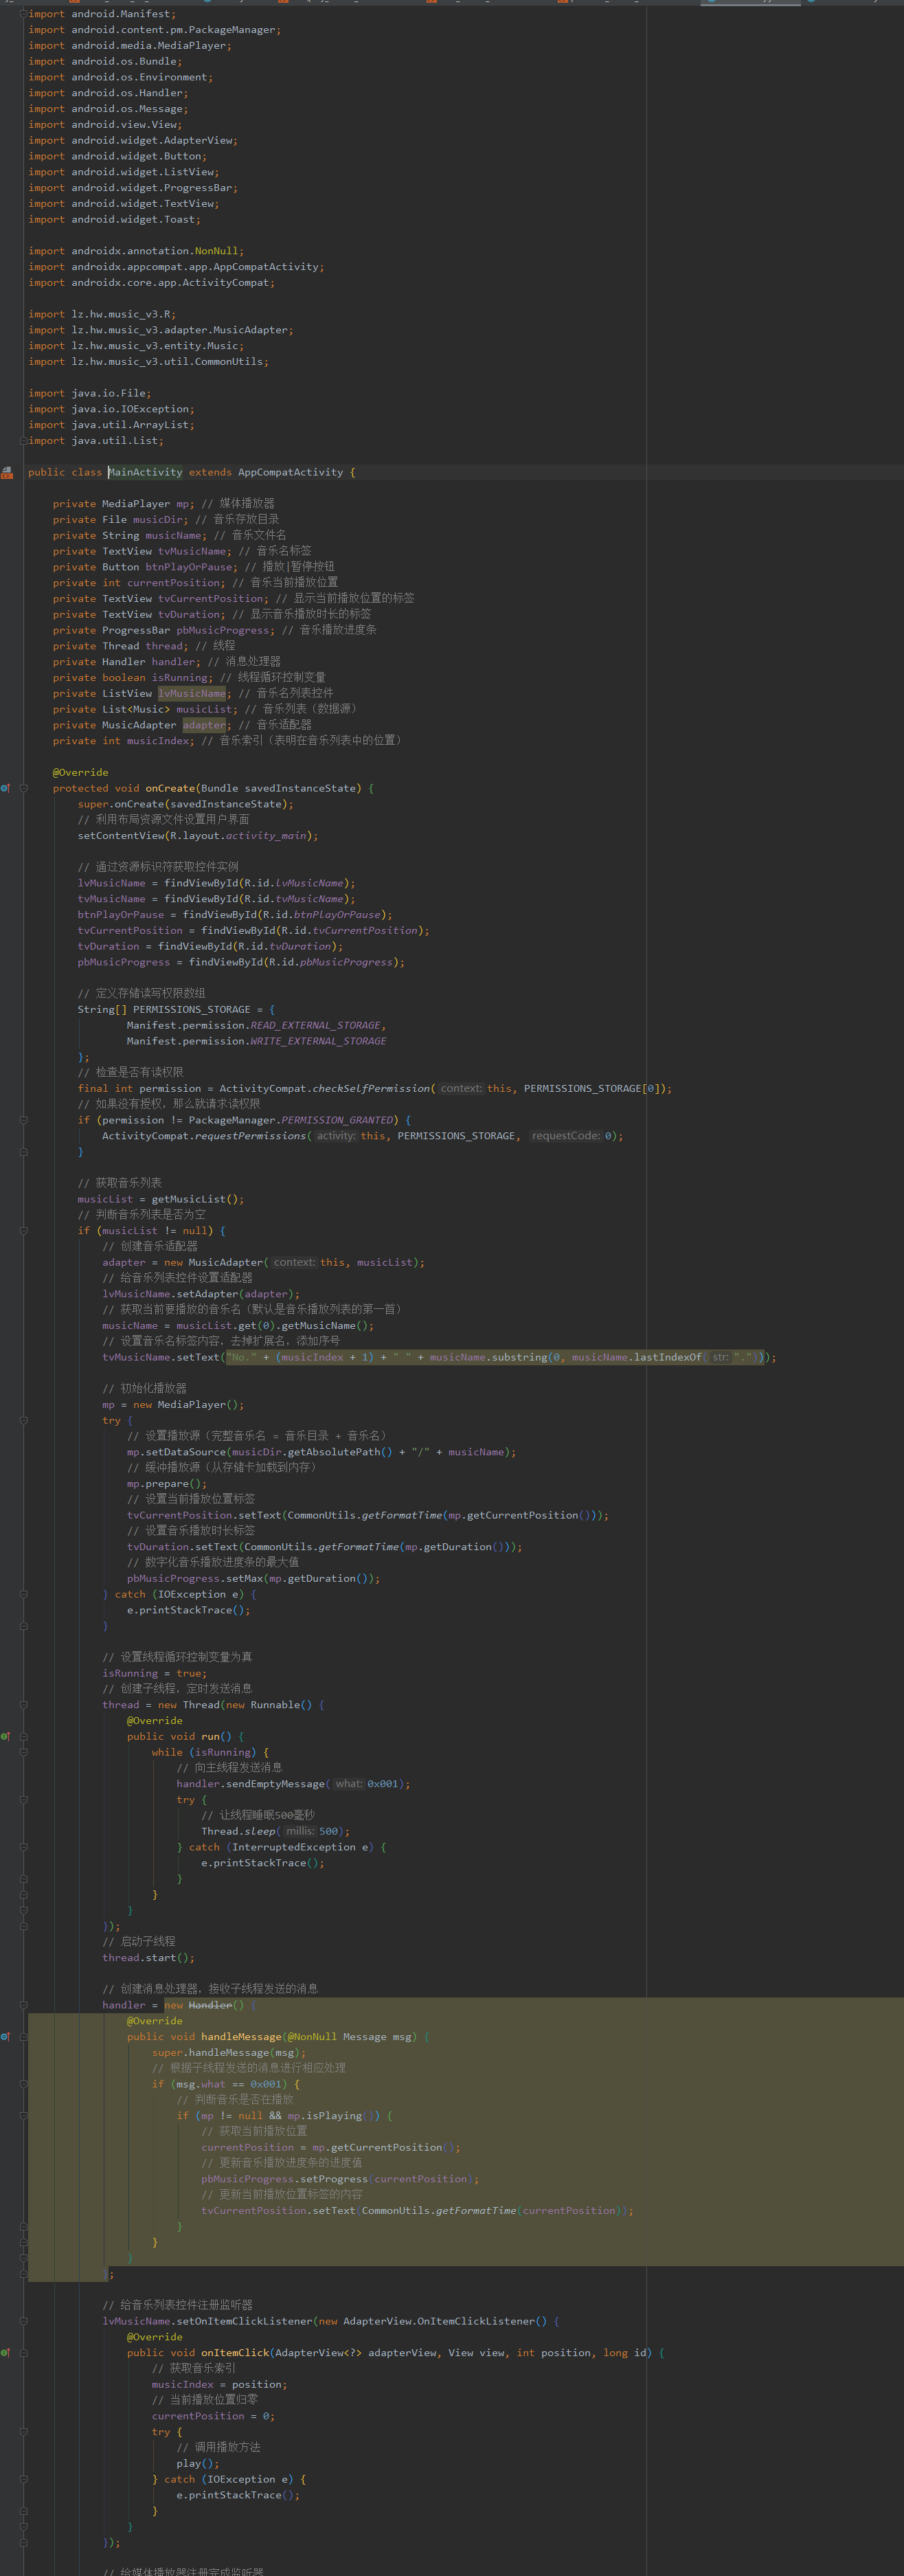Screen dimensions: 904x2576
Task: Click AppCompatActivity after extends
Action: tap(290, 472)
